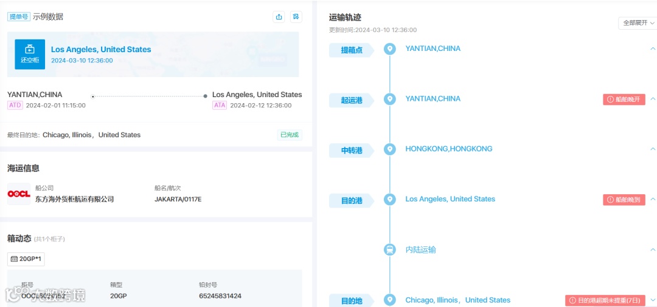Click the 中转港 stage label
The image size is (657, 307).
pos(352,150)
